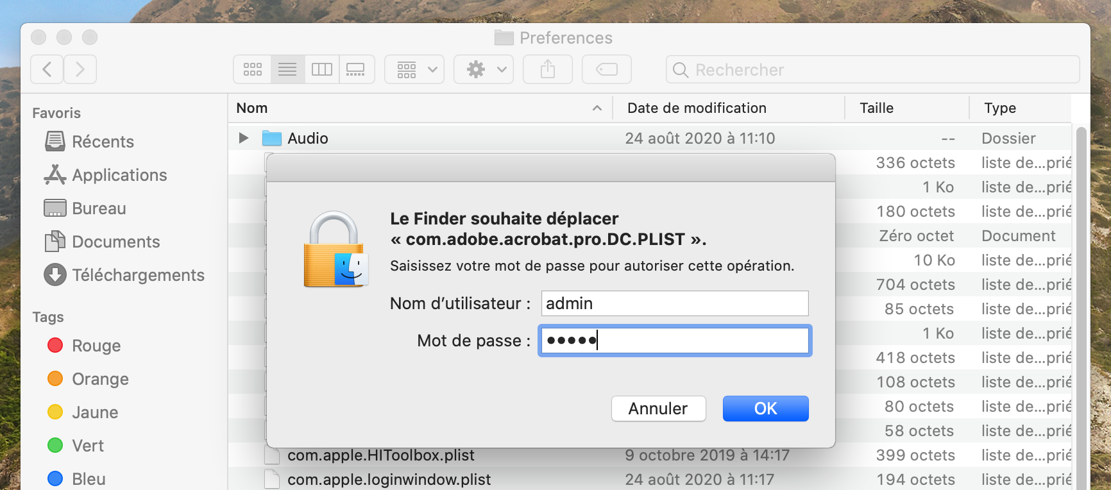This screenshot has width=1111, height=490.
Task: Sort by Date de modification column
Action: click(697, 108)
